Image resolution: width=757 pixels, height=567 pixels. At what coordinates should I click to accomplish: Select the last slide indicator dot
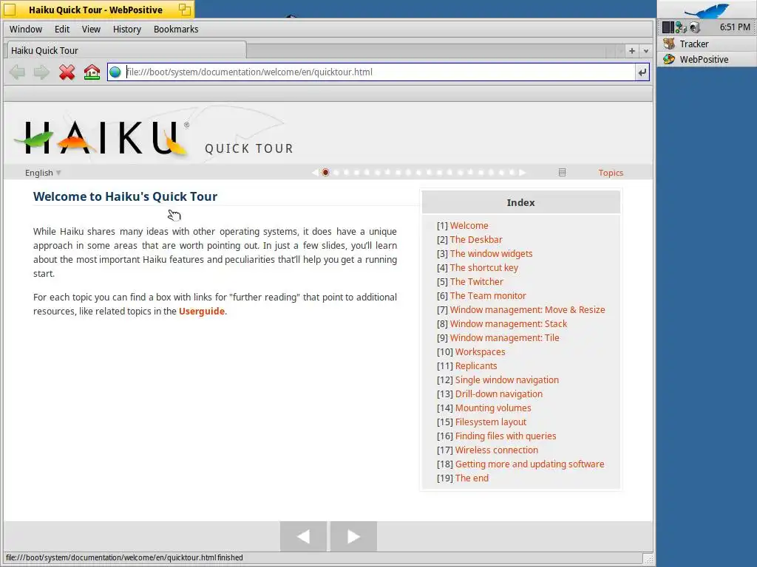tap(512, 173)
